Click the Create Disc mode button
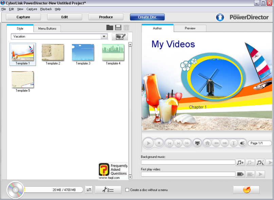Image resolution: width=274 pixels, height=200 pixels. pos(147,17)
